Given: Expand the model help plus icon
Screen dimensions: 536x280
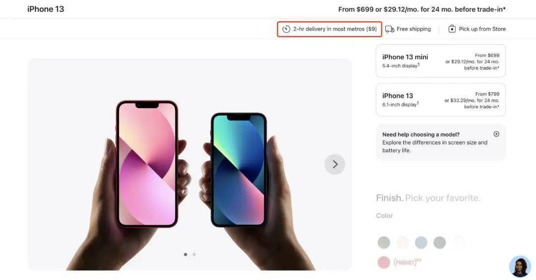Looking at the screenshot, I should (496, 134).
